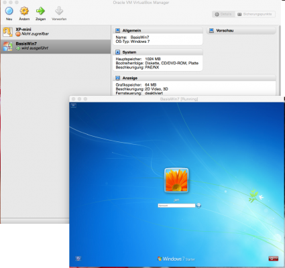Focus the Kennwort password field
The image size is (285, 268).
(176, 206)
